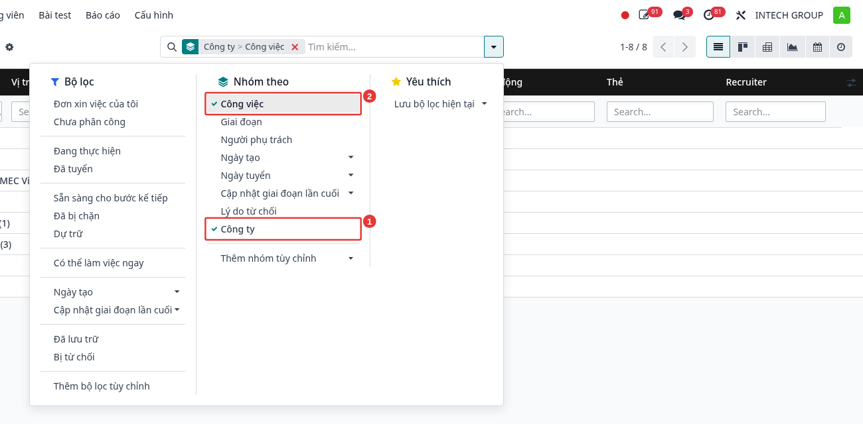Switch to graph chart view
The image size is (863, 424).
point(792,47)
